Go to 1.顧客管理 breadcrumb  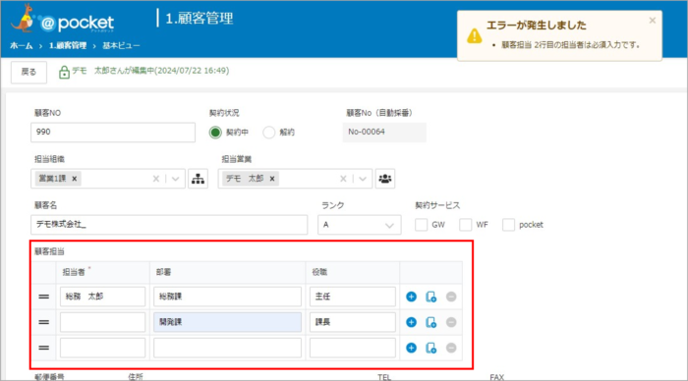pyautogui.click(x=68, y=45)
